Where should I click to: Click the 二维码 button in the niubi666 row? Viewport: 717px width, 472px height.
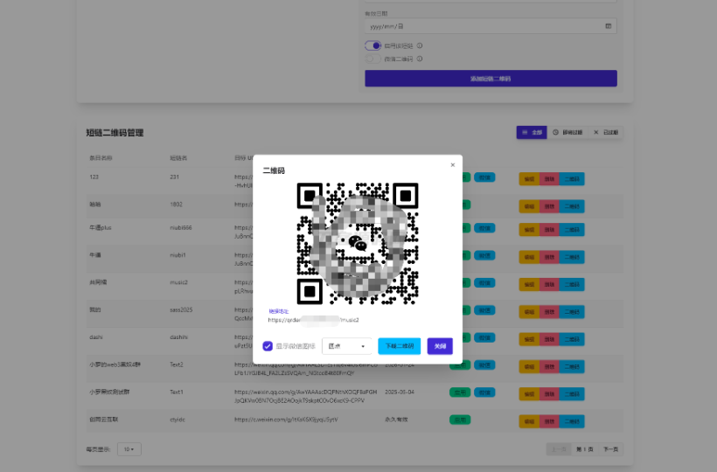(572, 231)
